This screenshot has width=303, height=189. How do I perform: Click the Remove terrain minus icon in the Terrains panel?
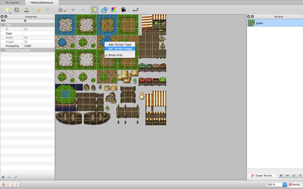pos(287,175)
